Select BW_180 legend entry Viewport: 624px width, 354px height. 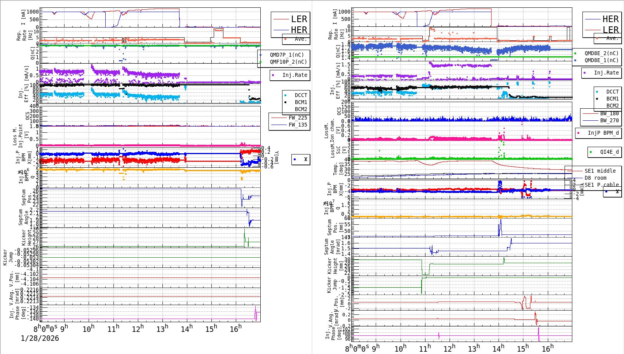(x=609, y=113)
